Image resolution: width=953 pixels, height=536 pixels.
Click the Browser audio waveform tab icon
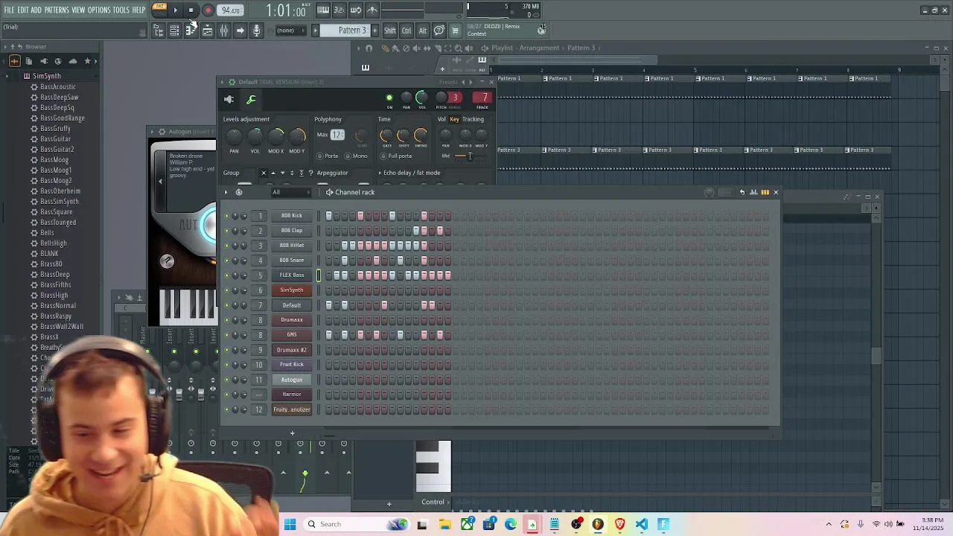[x=14, y=61]
